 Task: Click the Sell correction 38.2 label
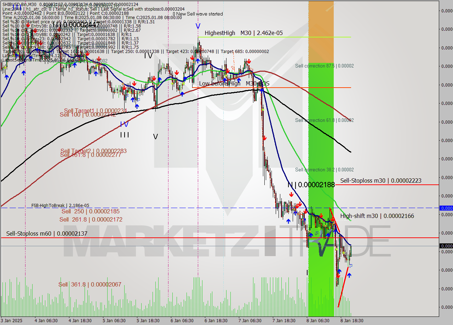pos(324,170)
